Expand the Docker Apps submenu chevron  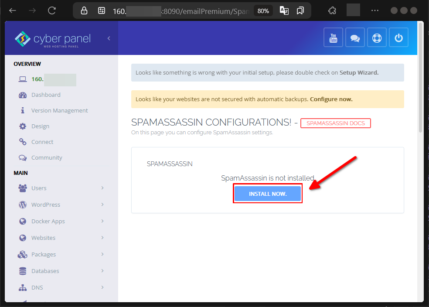coord(102,221)
